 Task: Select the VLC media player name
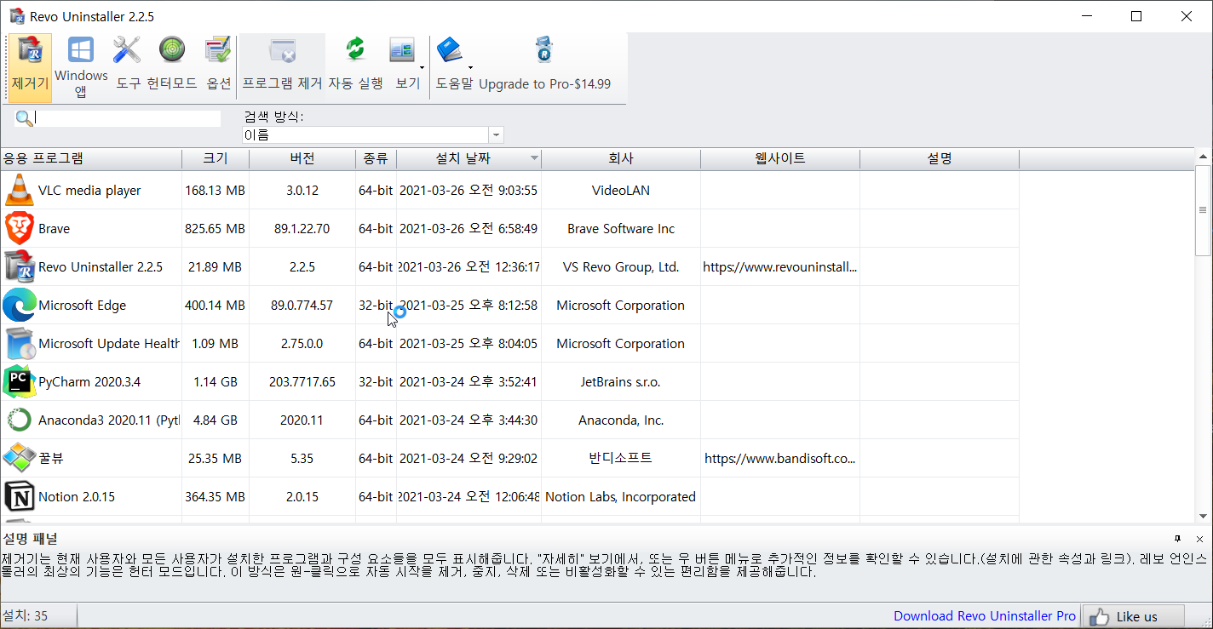tap(89, 190)
